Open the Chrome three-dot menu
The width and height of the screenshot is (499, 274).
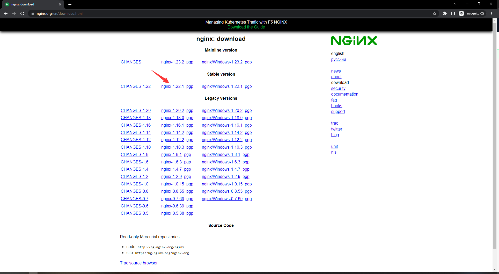click(x=491, y=13)
